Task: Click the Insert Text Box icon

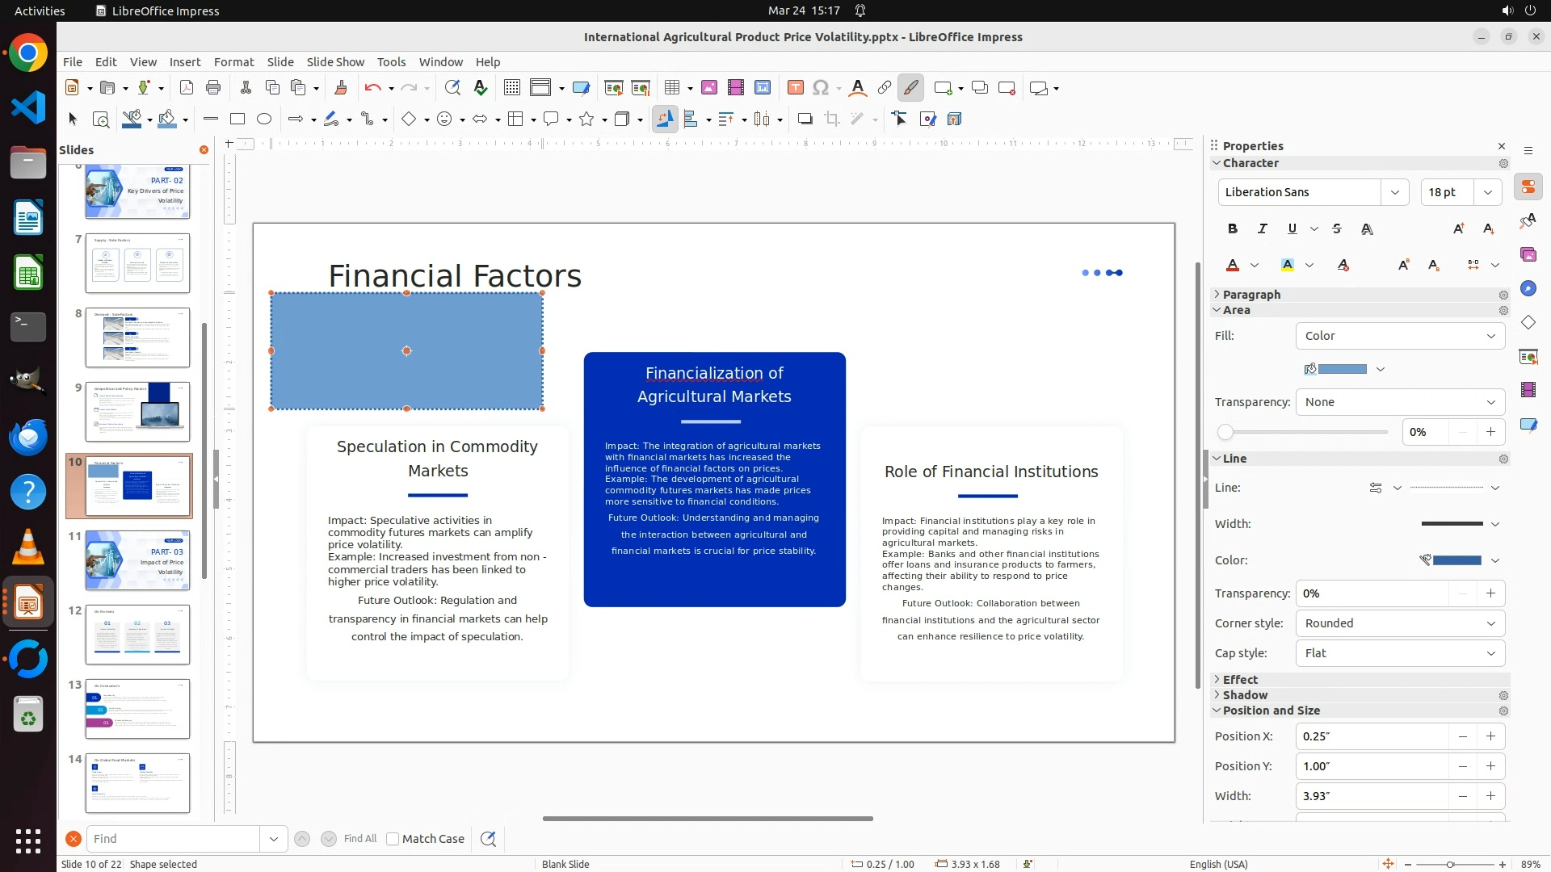Action: (795, 88)
